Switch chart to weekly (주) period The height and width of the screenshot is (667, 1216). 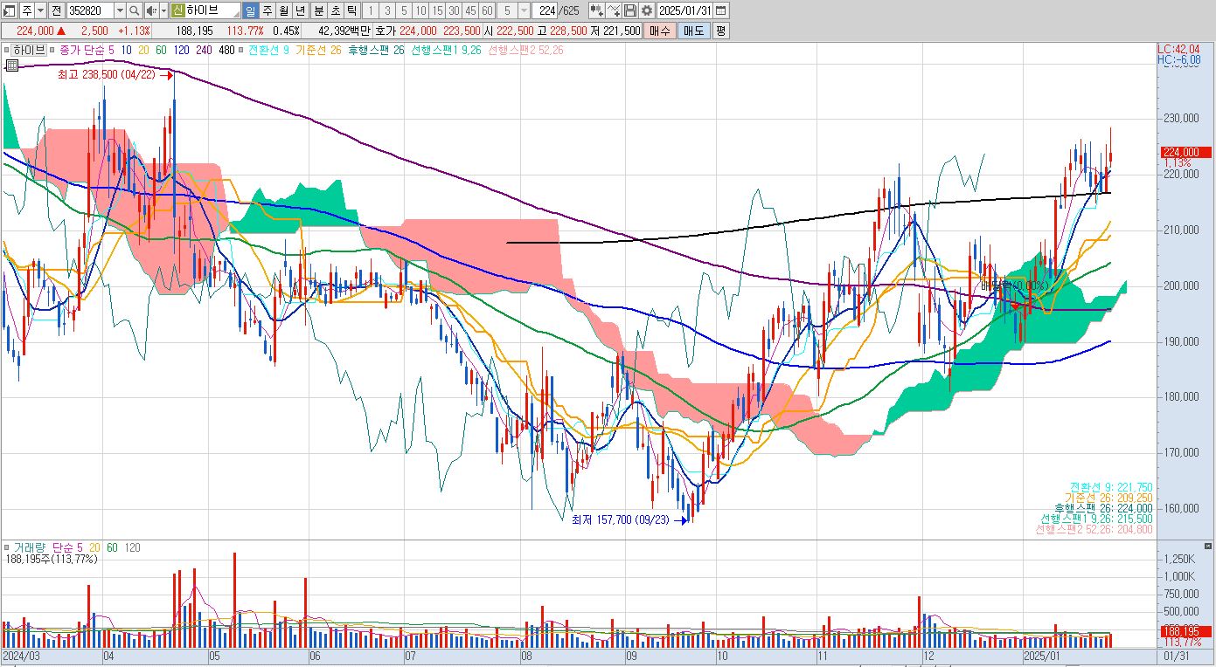point(267,10)
